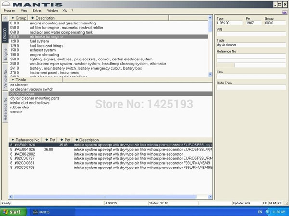Select reference 81.#02C0-0681 row

coord(111,163)
